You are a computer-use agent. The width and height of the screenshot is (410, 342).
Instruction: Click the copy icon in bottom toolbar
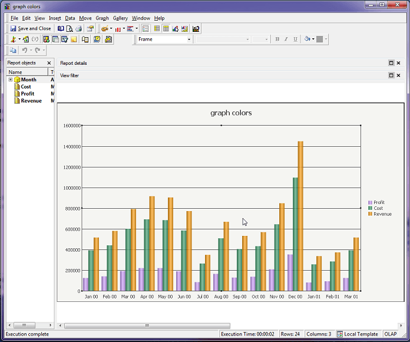point(13,51)
